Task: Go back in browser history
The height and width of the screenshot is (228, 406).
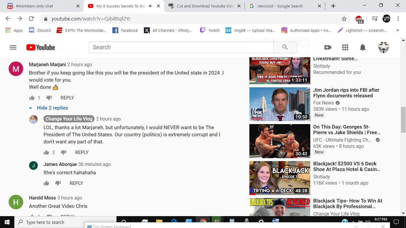Action: (8, 19)
